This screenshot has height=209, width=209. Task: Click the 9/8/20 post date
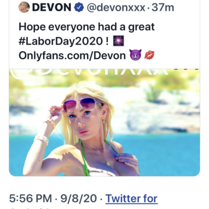click(x=79, y=199)
